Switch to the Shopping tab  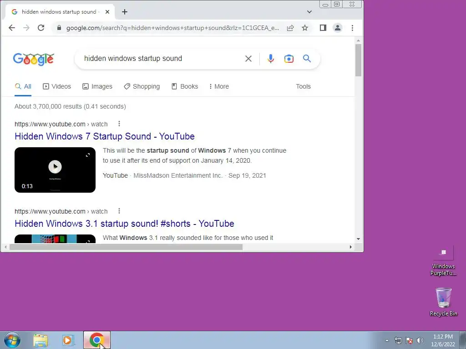142,86
